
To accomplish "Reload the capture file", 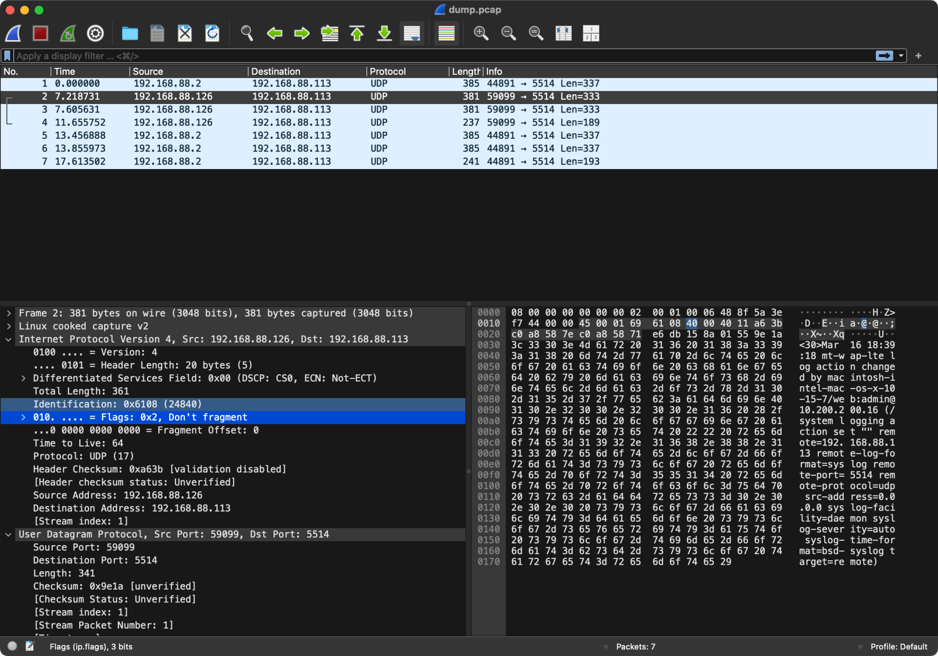I will click(212, 33).
